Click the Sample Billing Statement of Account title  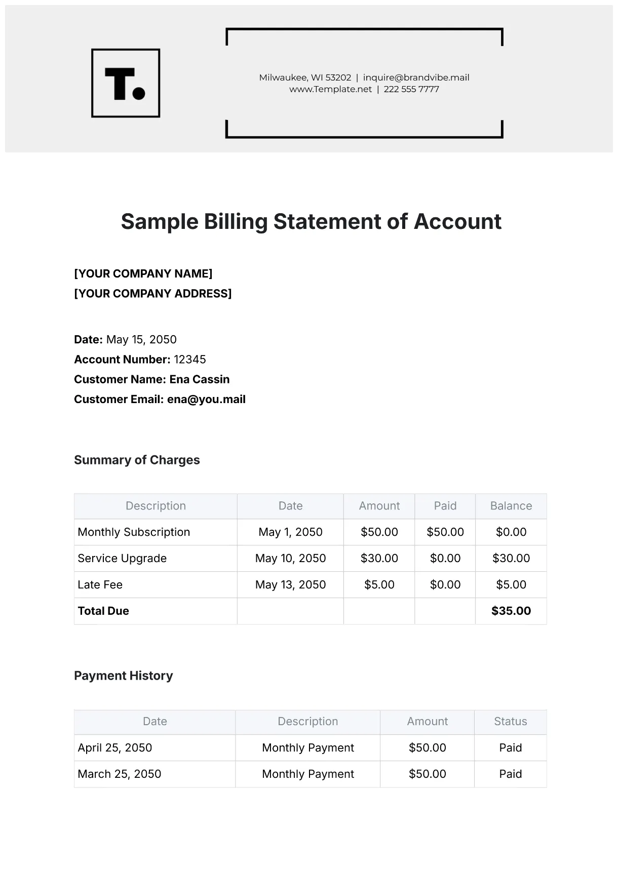point(311,222)
